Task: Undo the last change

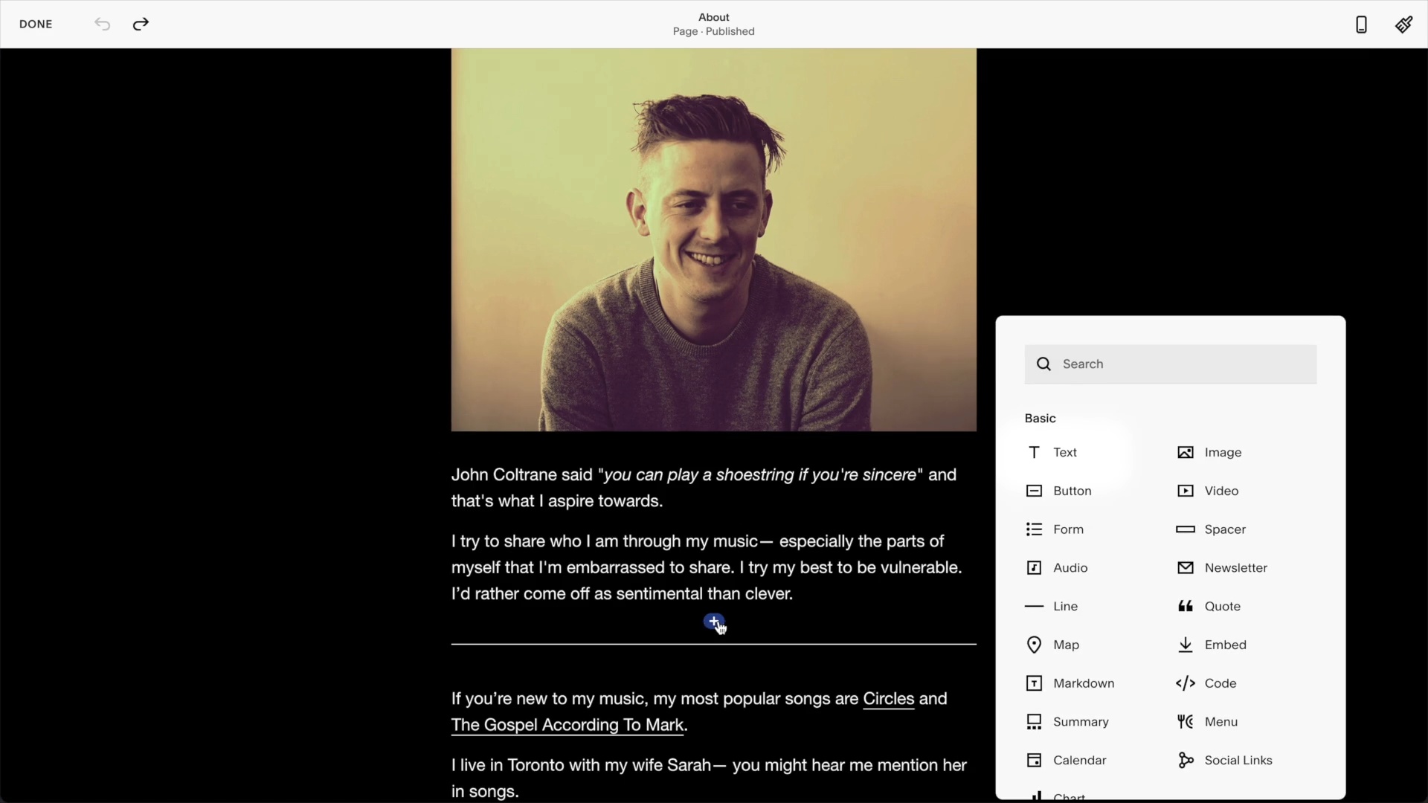Action: coord(102,24)
